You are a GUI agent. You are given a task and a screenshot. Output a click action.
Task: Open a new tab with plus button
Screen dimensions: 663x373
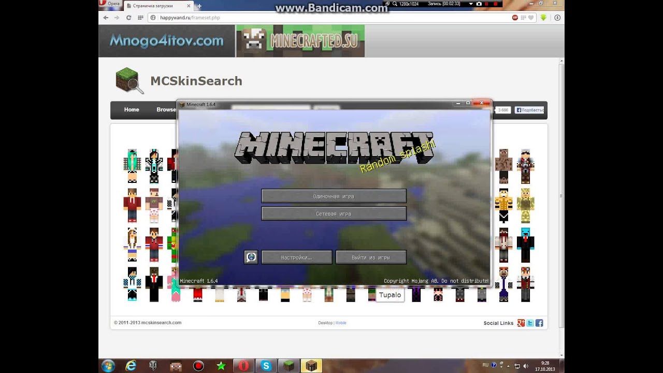click(199, 6)
